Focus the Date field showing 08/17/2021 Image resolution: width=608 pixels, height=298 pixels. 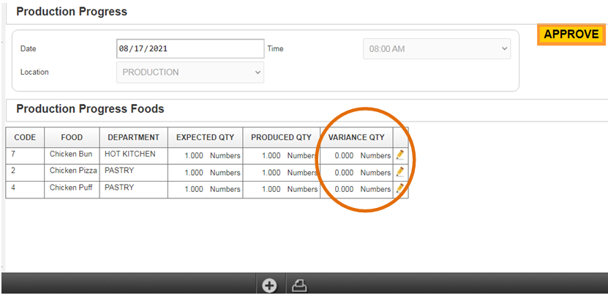(x=190, y=49)
